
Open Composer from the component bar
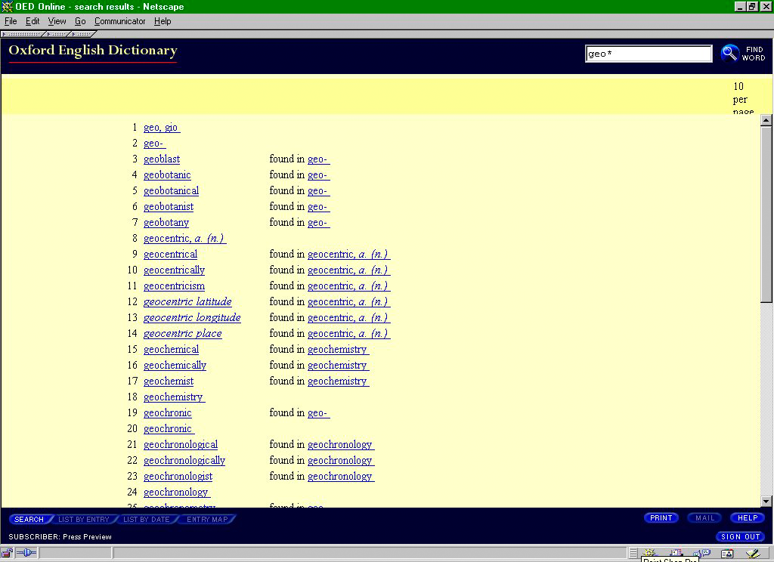click(x=751, y=553)
